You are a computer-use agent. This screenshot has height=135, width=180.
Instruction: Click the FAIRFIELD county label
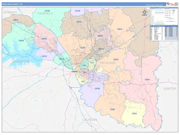[45, 13]
